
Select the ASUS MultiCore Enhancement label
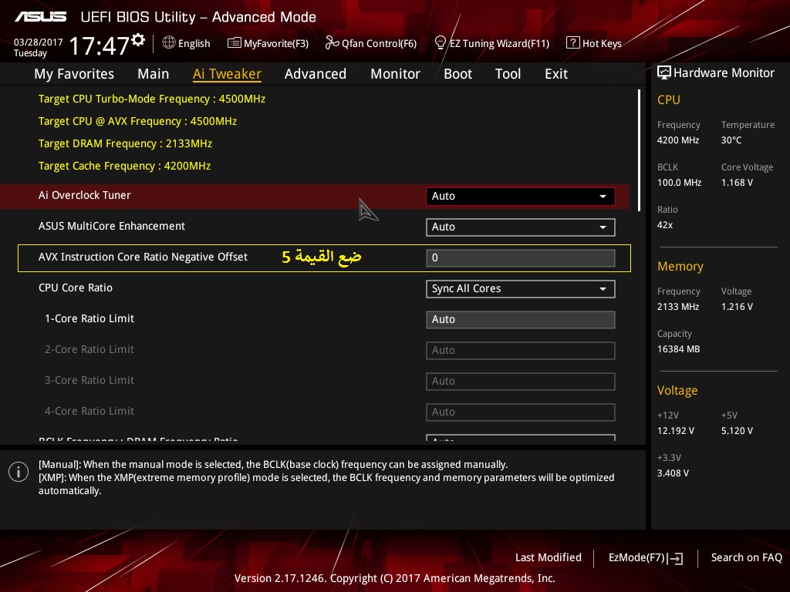(112, 226)
